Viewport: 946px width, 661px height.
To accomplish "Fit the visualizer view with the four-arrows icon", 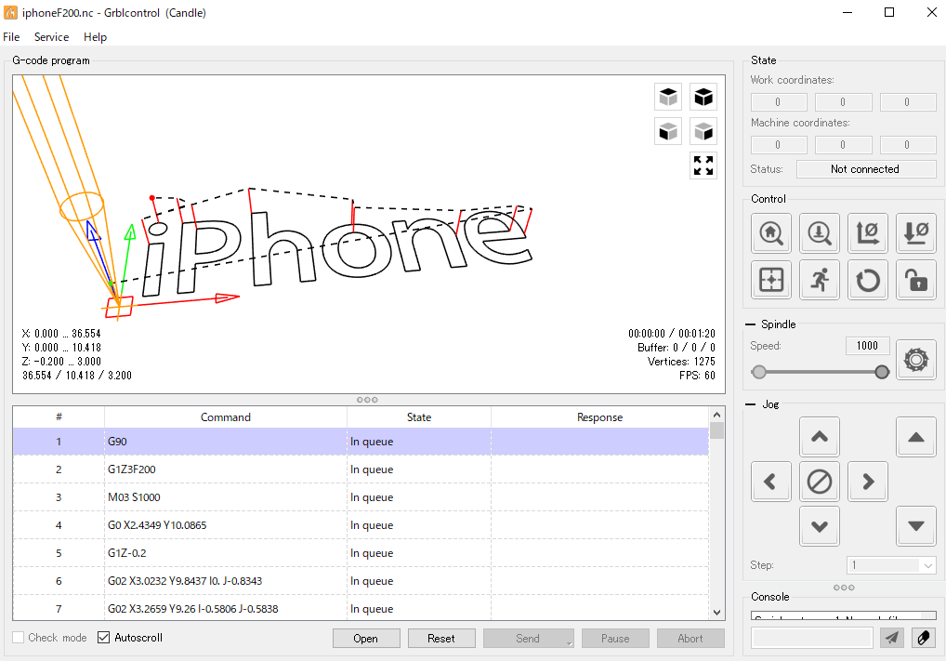I will (x=703, y=165).
